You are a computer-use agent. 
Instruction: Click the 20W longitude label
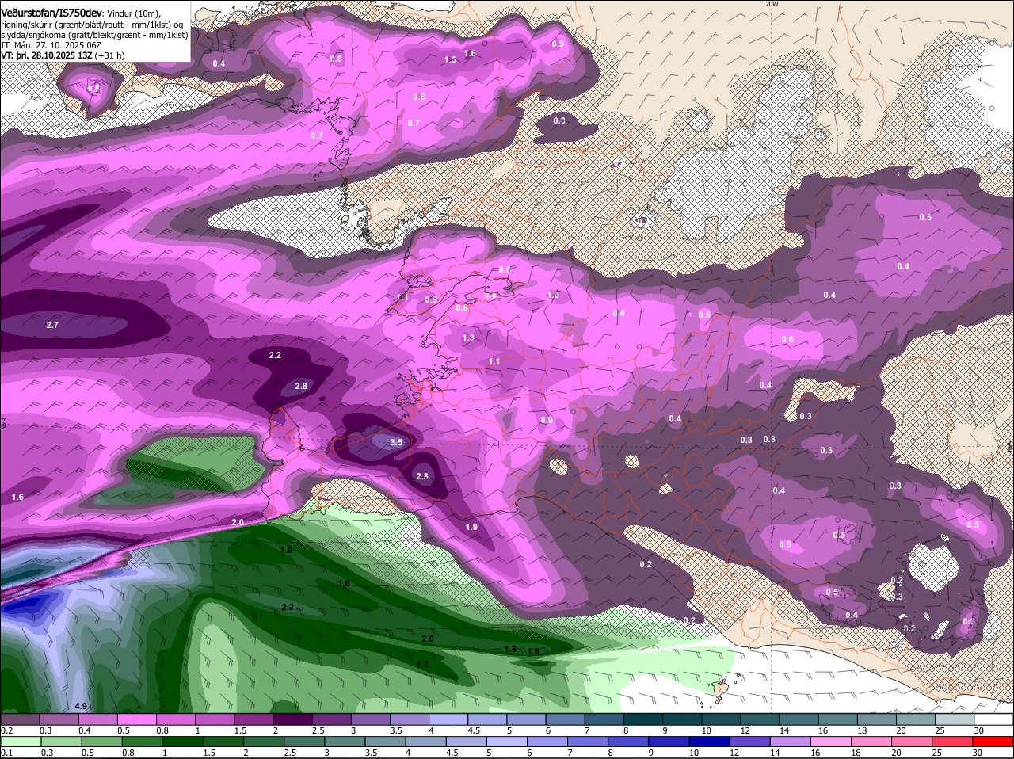pos(772,4)
